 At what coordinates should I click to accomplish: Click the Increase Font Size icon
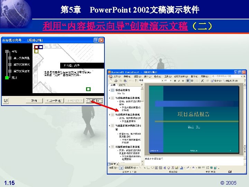[202, 81]
